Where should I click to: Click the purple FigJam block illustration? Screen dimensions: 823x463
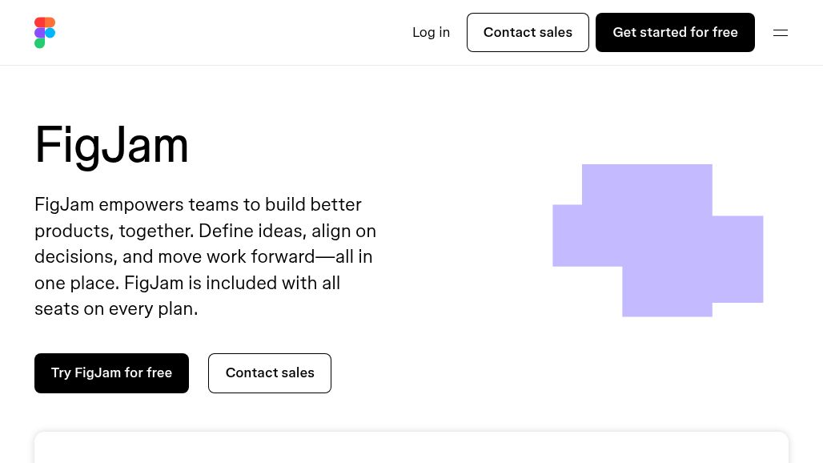coord(657,240)
